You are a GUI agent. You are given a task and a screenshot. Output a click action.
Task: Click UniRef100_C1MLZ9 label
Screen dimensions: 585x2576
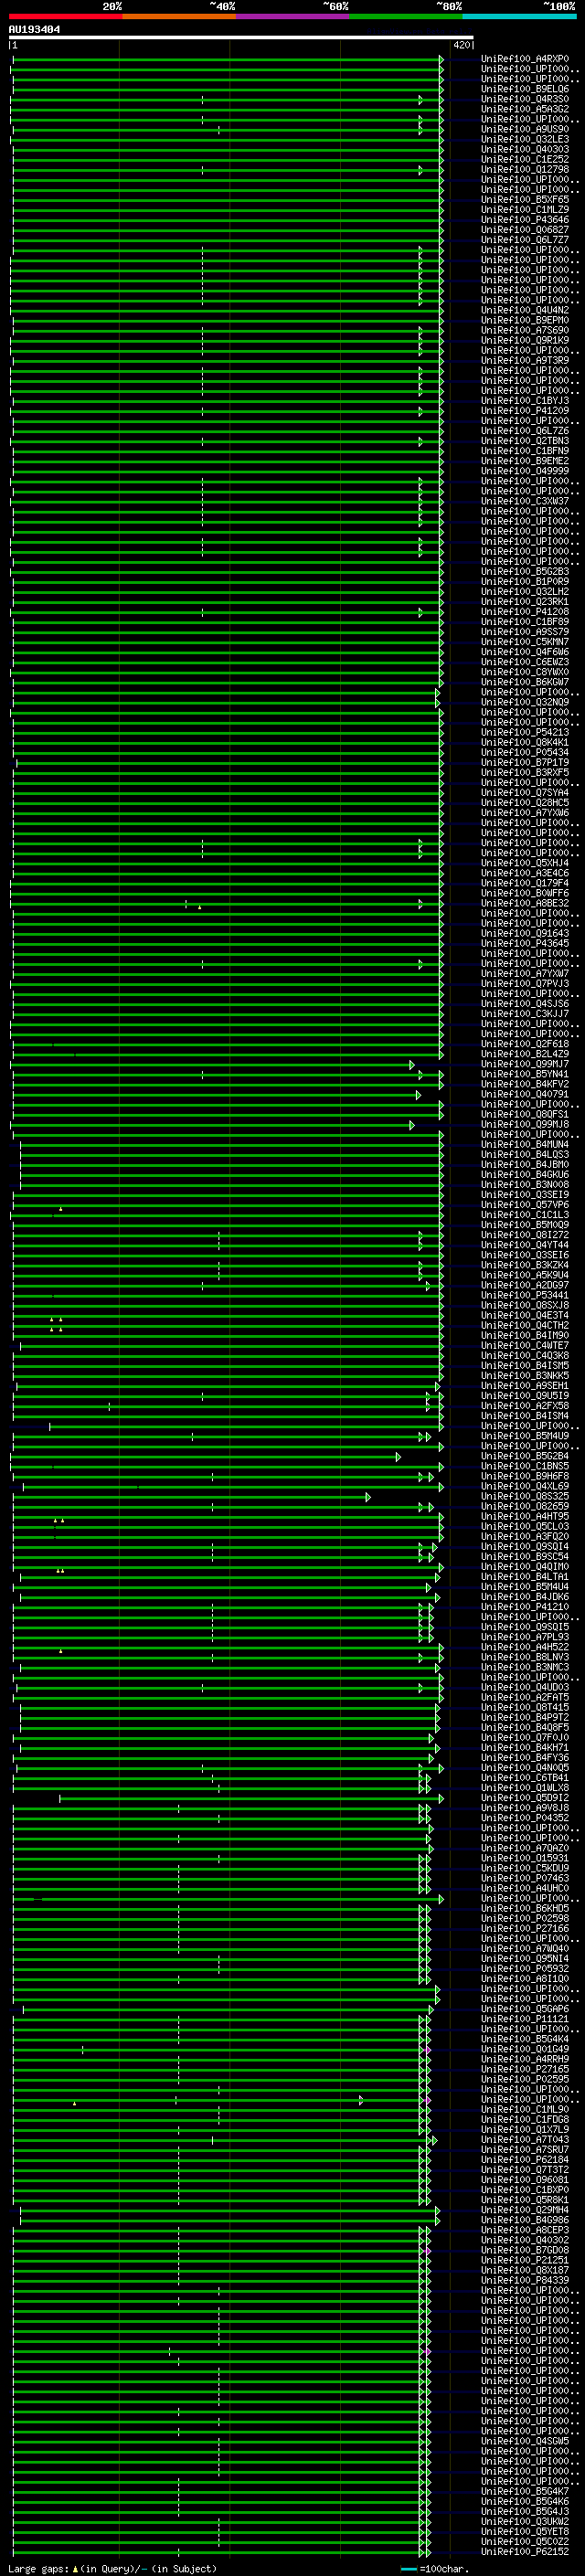tap(525, 210)
